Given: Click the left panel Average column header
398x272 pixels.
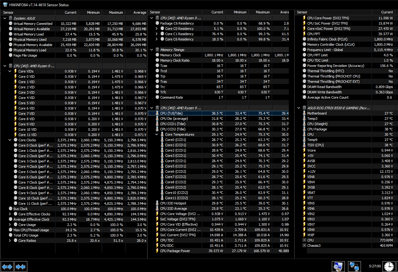Looking at the screenshot, I should click(x=136, y=12).
